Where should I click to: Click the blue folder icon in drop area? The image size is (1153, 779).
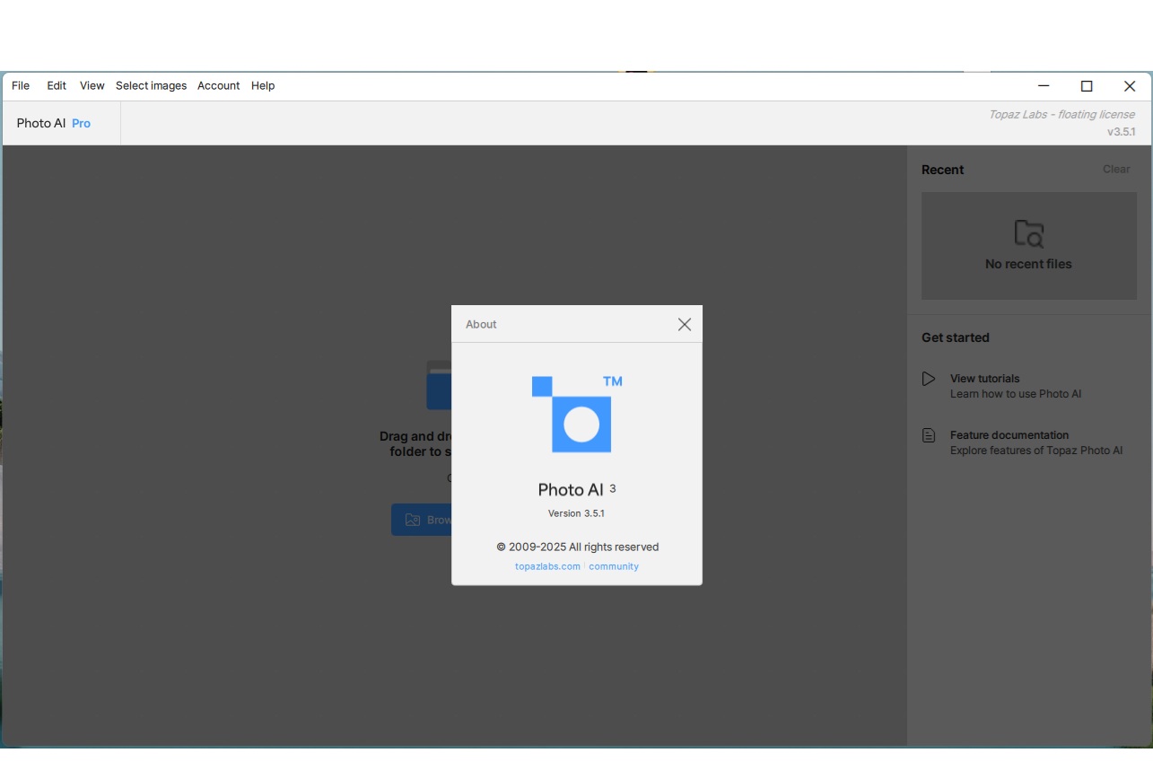coord(439,385)
